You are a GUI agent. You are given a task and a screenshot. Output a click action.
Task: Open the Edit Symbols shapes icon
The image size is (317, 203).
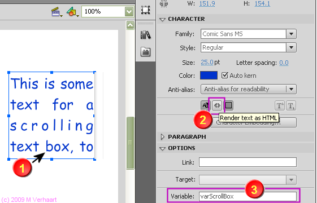(72, 12)
